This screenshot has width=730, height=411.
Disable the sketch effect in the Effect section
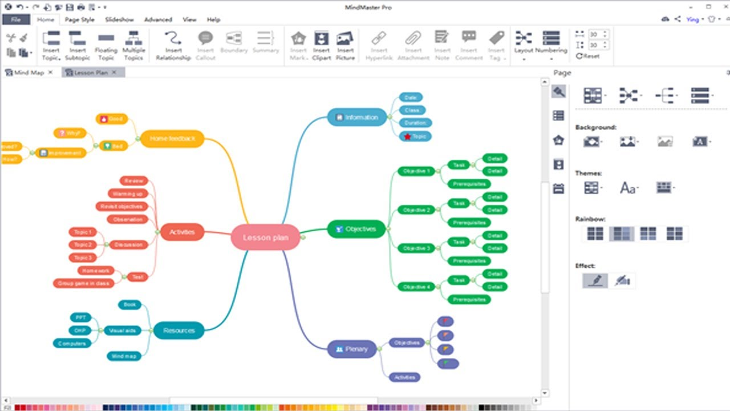pos(622,280)
